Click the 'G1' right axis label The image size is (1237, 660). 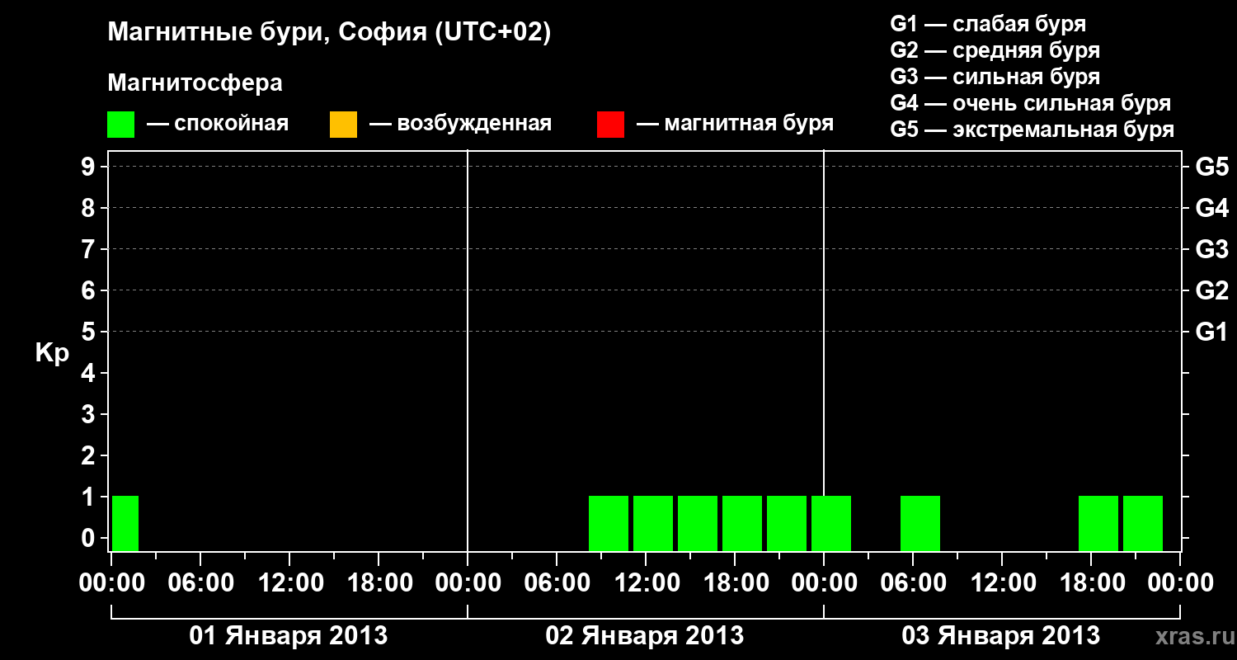point(1212,332)
